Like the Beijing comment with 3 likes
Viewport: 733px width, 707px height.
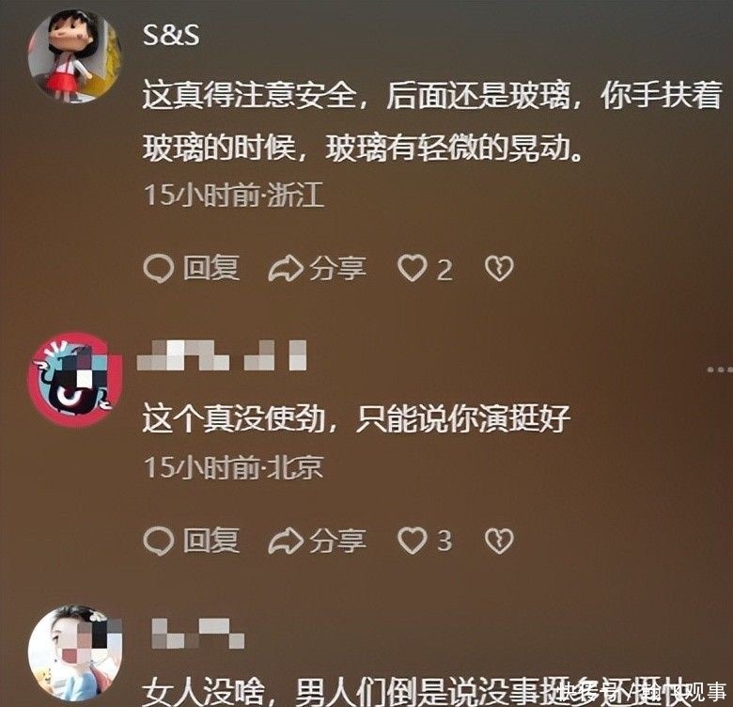pos(413,541)
